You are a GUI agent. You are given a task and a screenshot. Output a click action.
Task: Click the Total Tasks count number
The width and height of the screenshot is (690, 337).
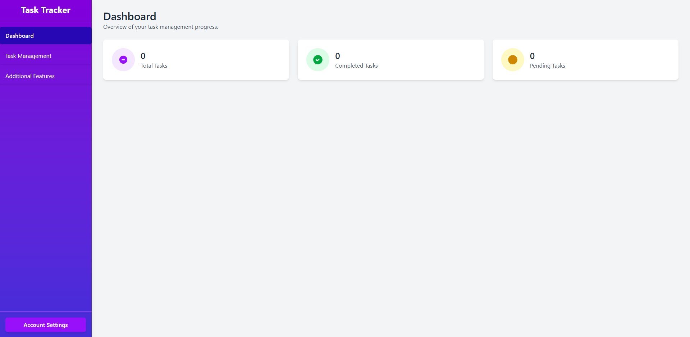143,56
